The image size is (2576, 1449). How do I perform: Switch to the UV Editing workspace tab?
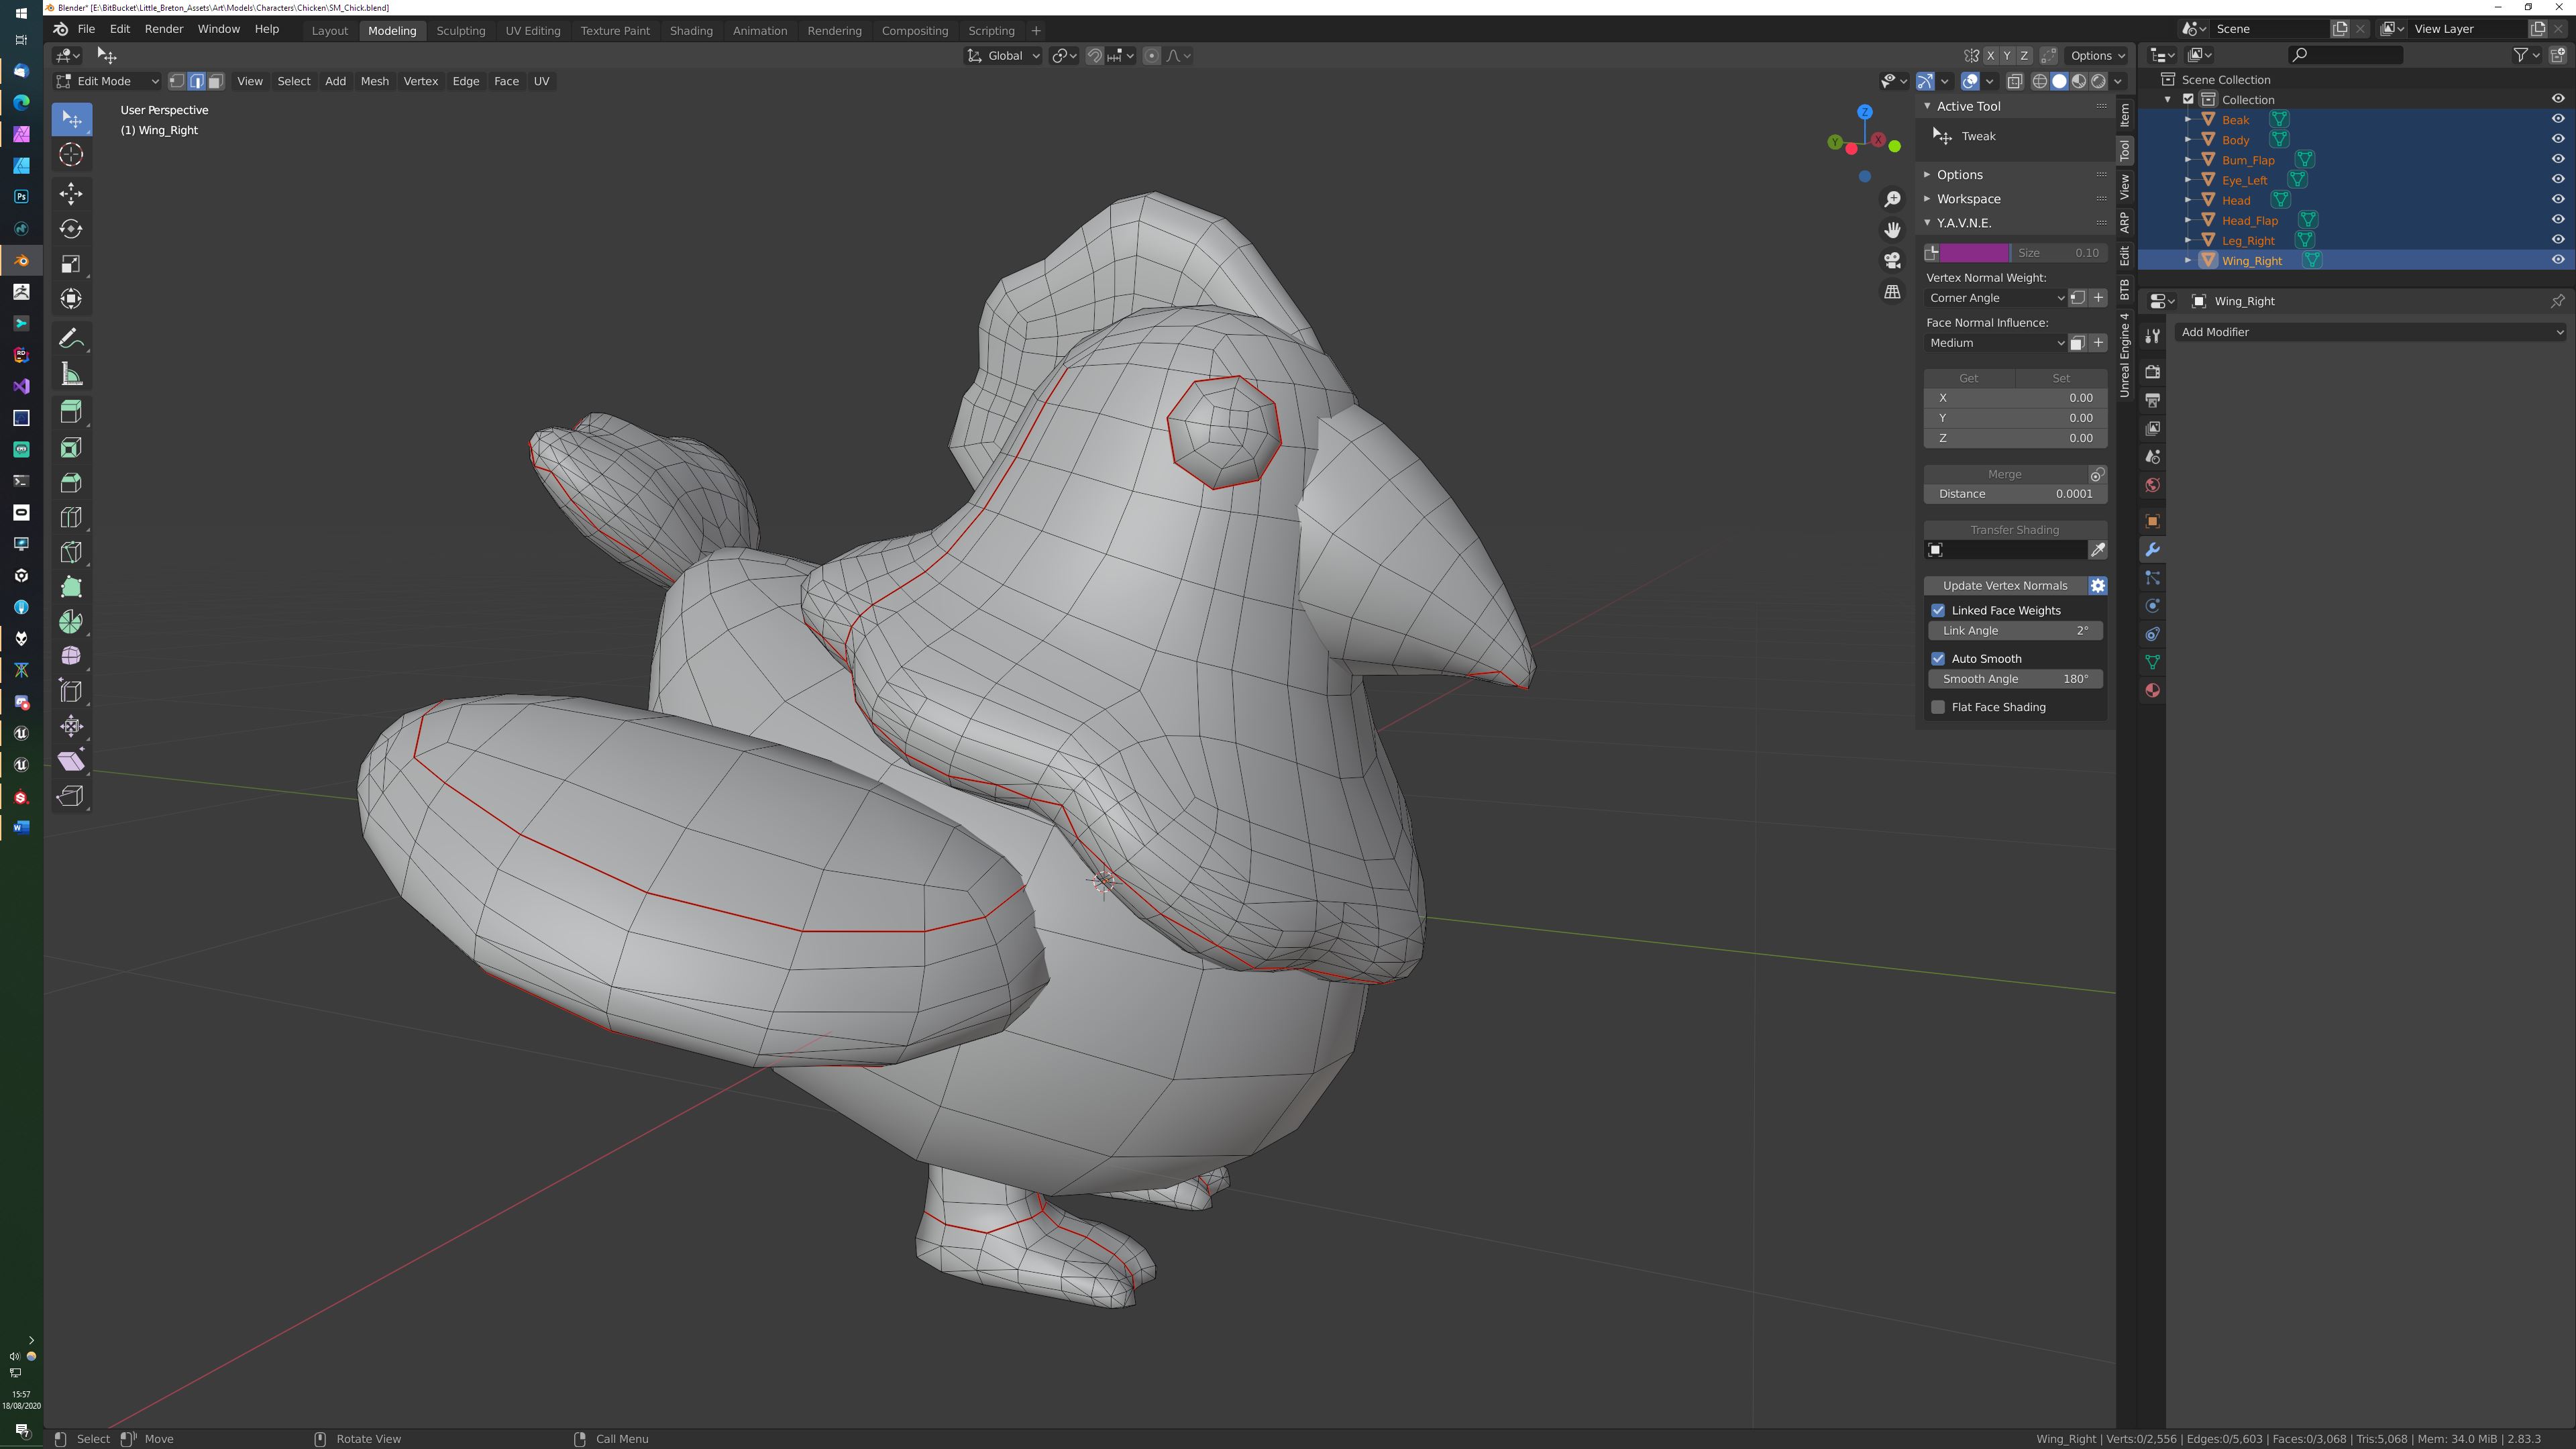click(x=532, y=31)
